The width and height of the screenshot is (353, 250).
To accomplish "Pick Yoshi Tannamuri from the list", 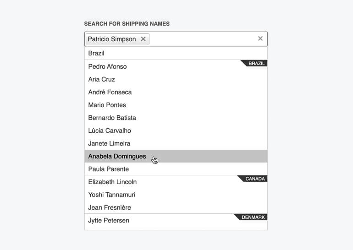I will point(112,195).
